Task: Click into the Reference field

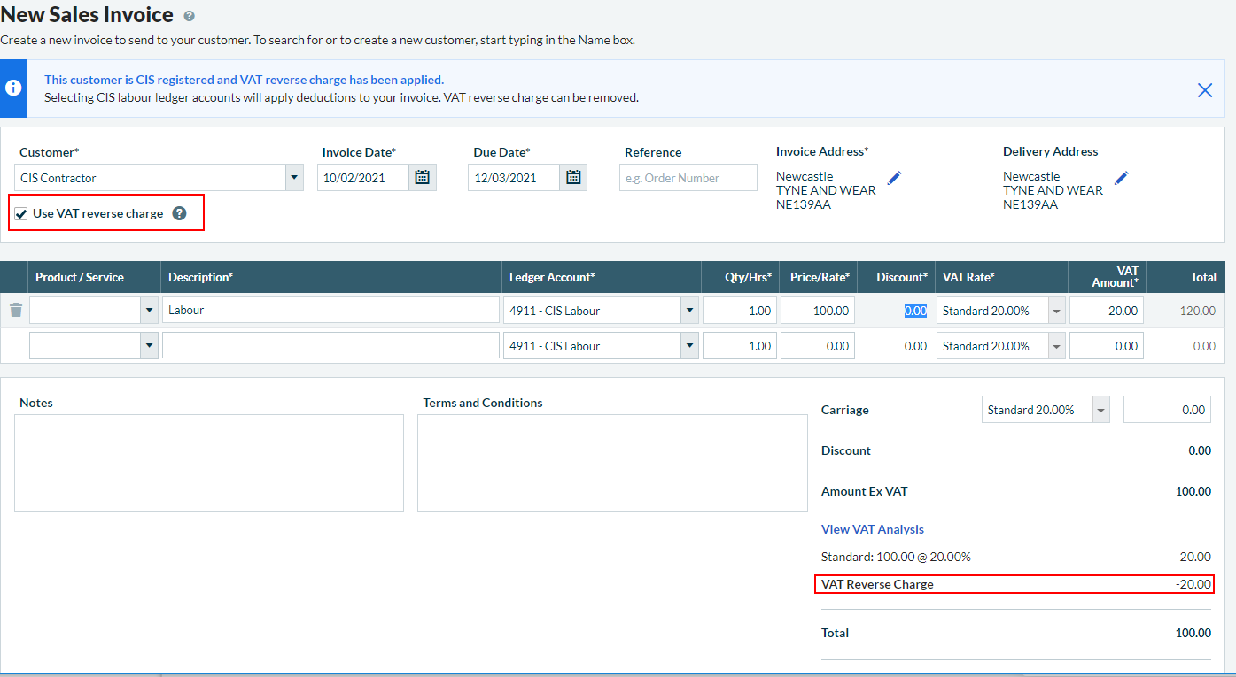Action: [688, 178]
